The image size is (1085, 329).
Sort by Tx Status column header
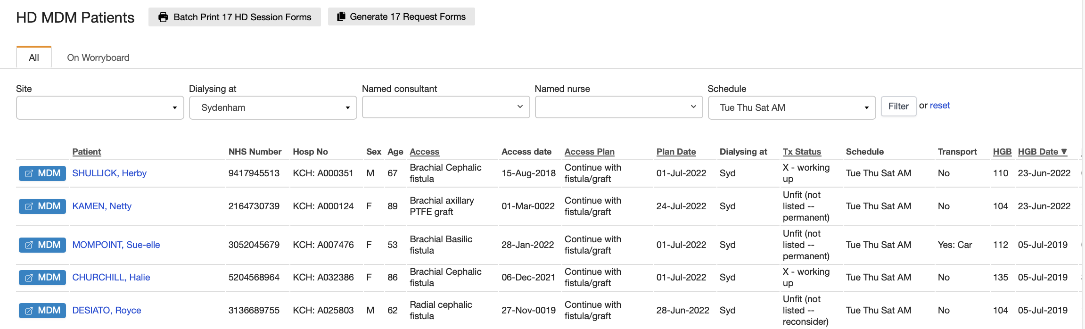[802, 152]
